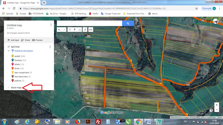Open eterra bookmark

pyautogui.click(x=153, y=14)
